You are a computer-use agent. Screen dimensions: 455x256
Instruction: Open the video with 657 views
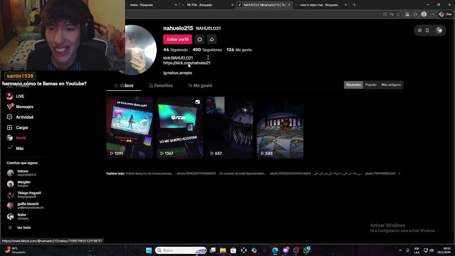[230, 127]
